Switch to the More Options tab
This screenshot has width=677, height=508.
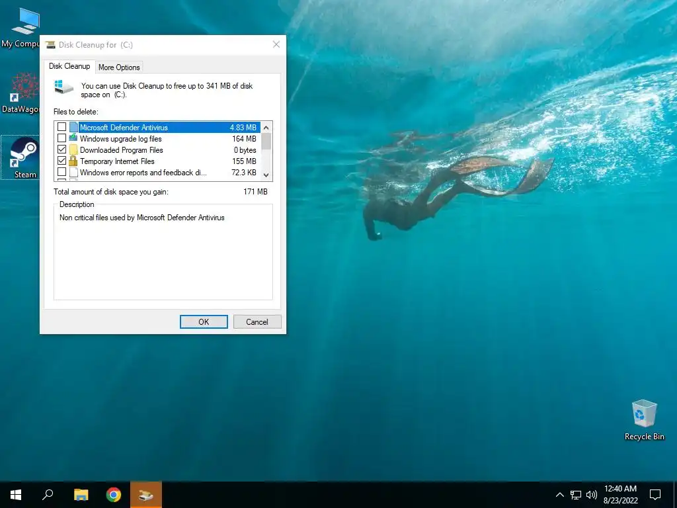point(119,67)
